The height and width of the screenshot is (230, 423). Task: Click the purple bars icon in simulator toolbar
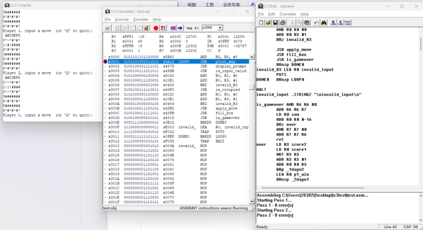173,27
